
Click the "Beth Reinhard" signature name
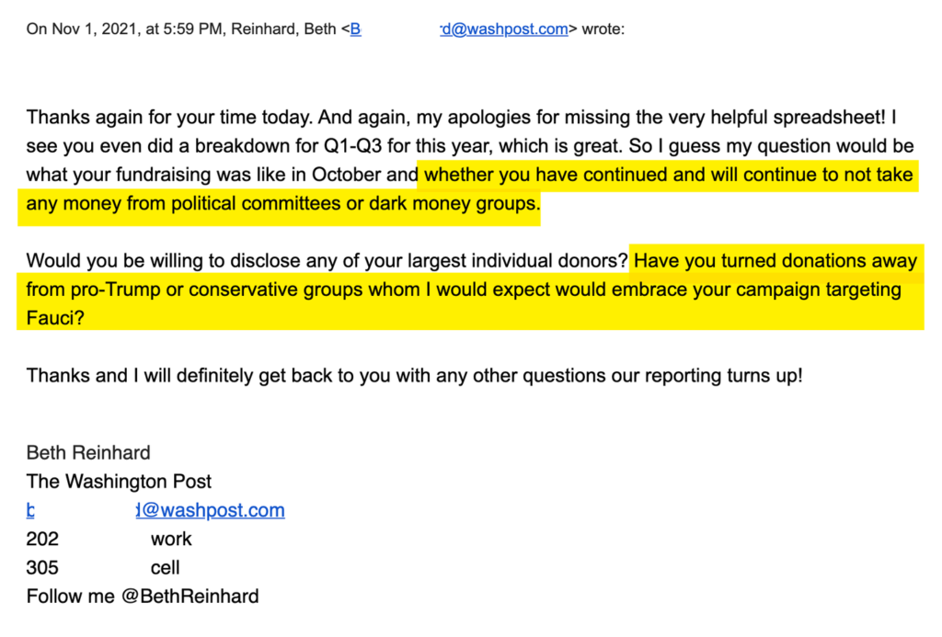(88, 452)
